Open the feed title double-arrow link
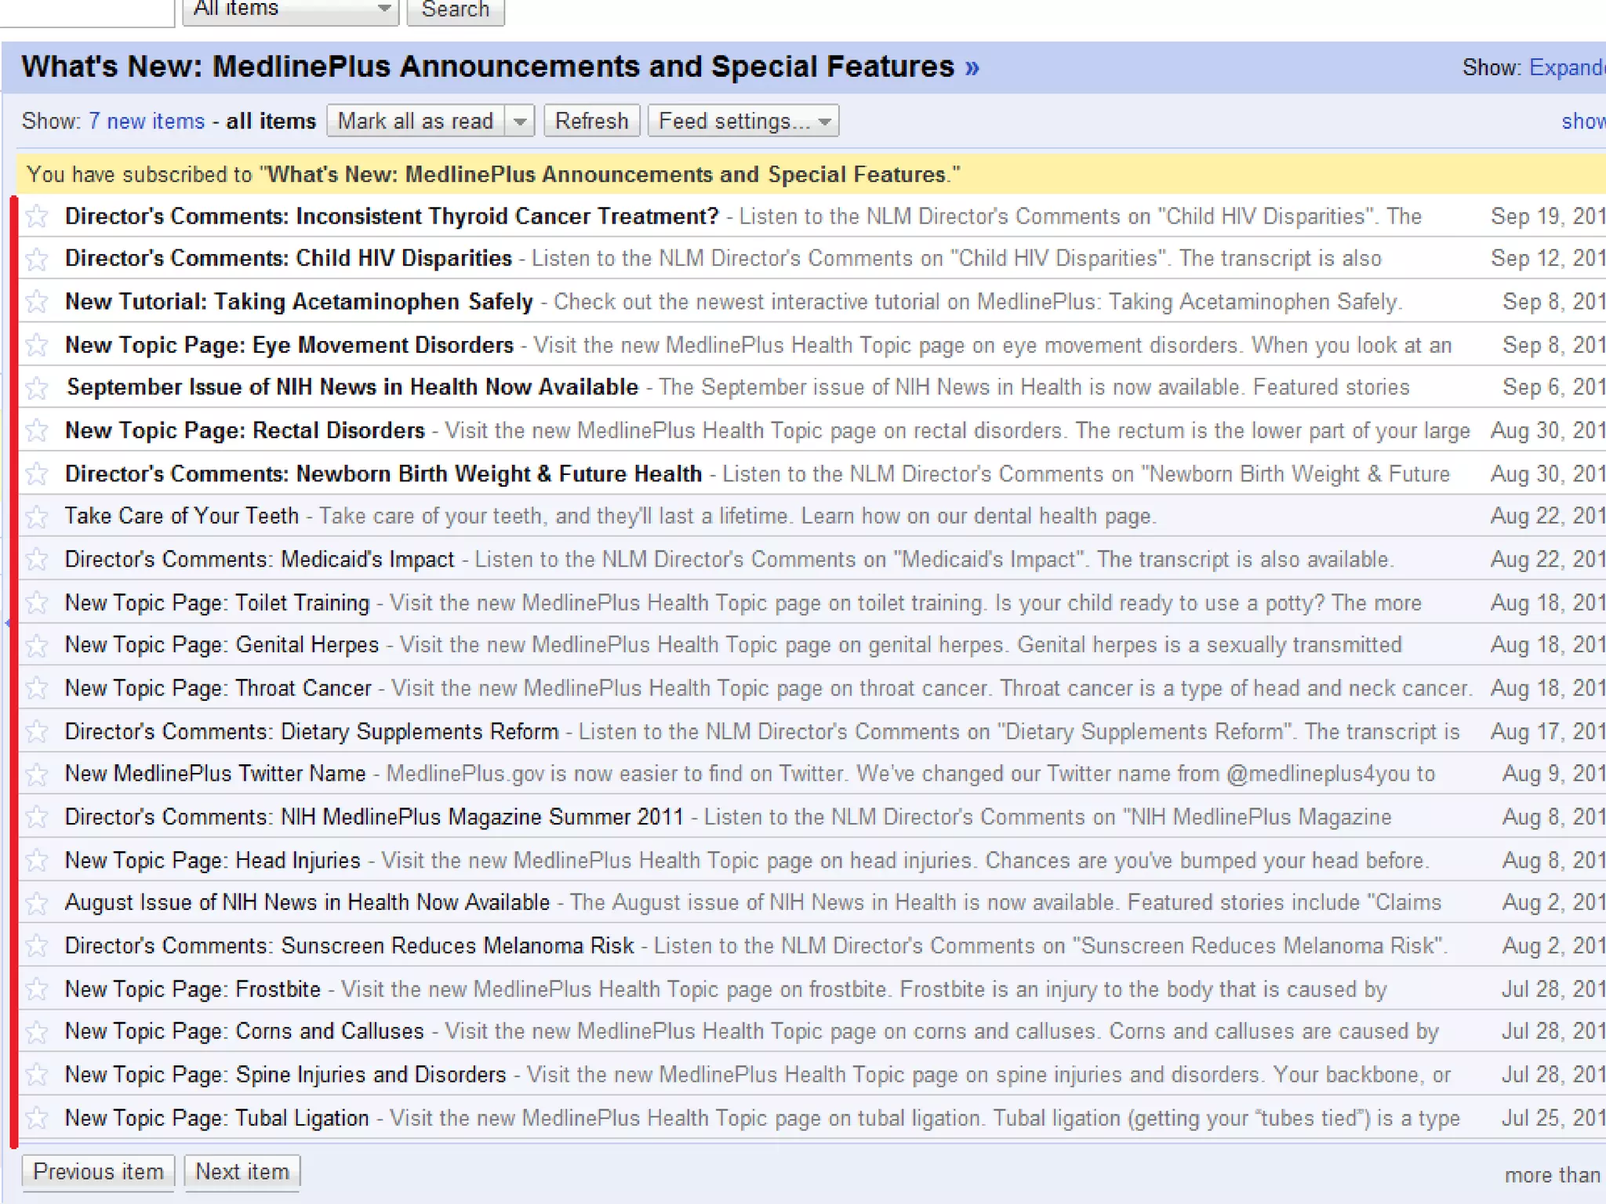 (972, 67)
